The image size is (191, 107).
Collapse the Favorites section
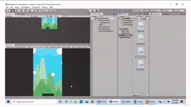pos(119,18)
